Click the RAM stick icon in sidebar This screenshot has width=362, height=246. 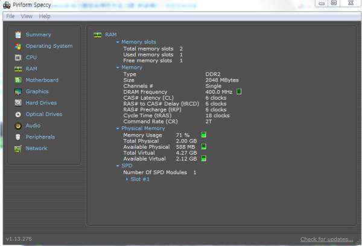(18, 69)
